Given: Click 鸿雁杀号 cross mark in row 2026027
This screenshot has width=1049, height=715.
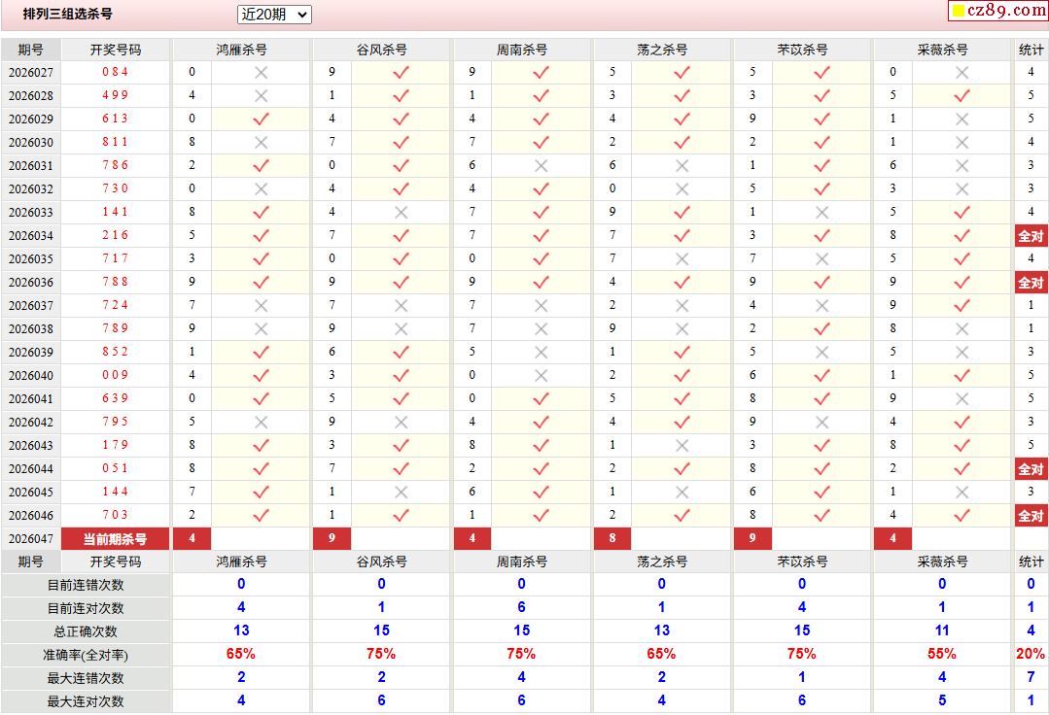Looking at the screenshot, I should pos(261,73).
